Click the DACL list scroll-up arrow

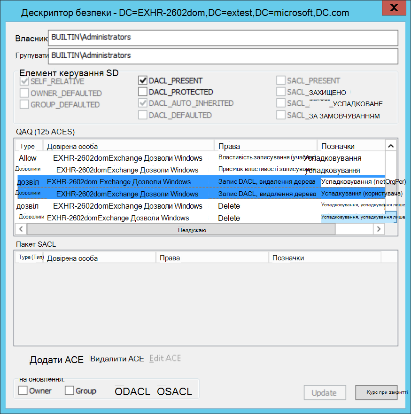point(391,146)
